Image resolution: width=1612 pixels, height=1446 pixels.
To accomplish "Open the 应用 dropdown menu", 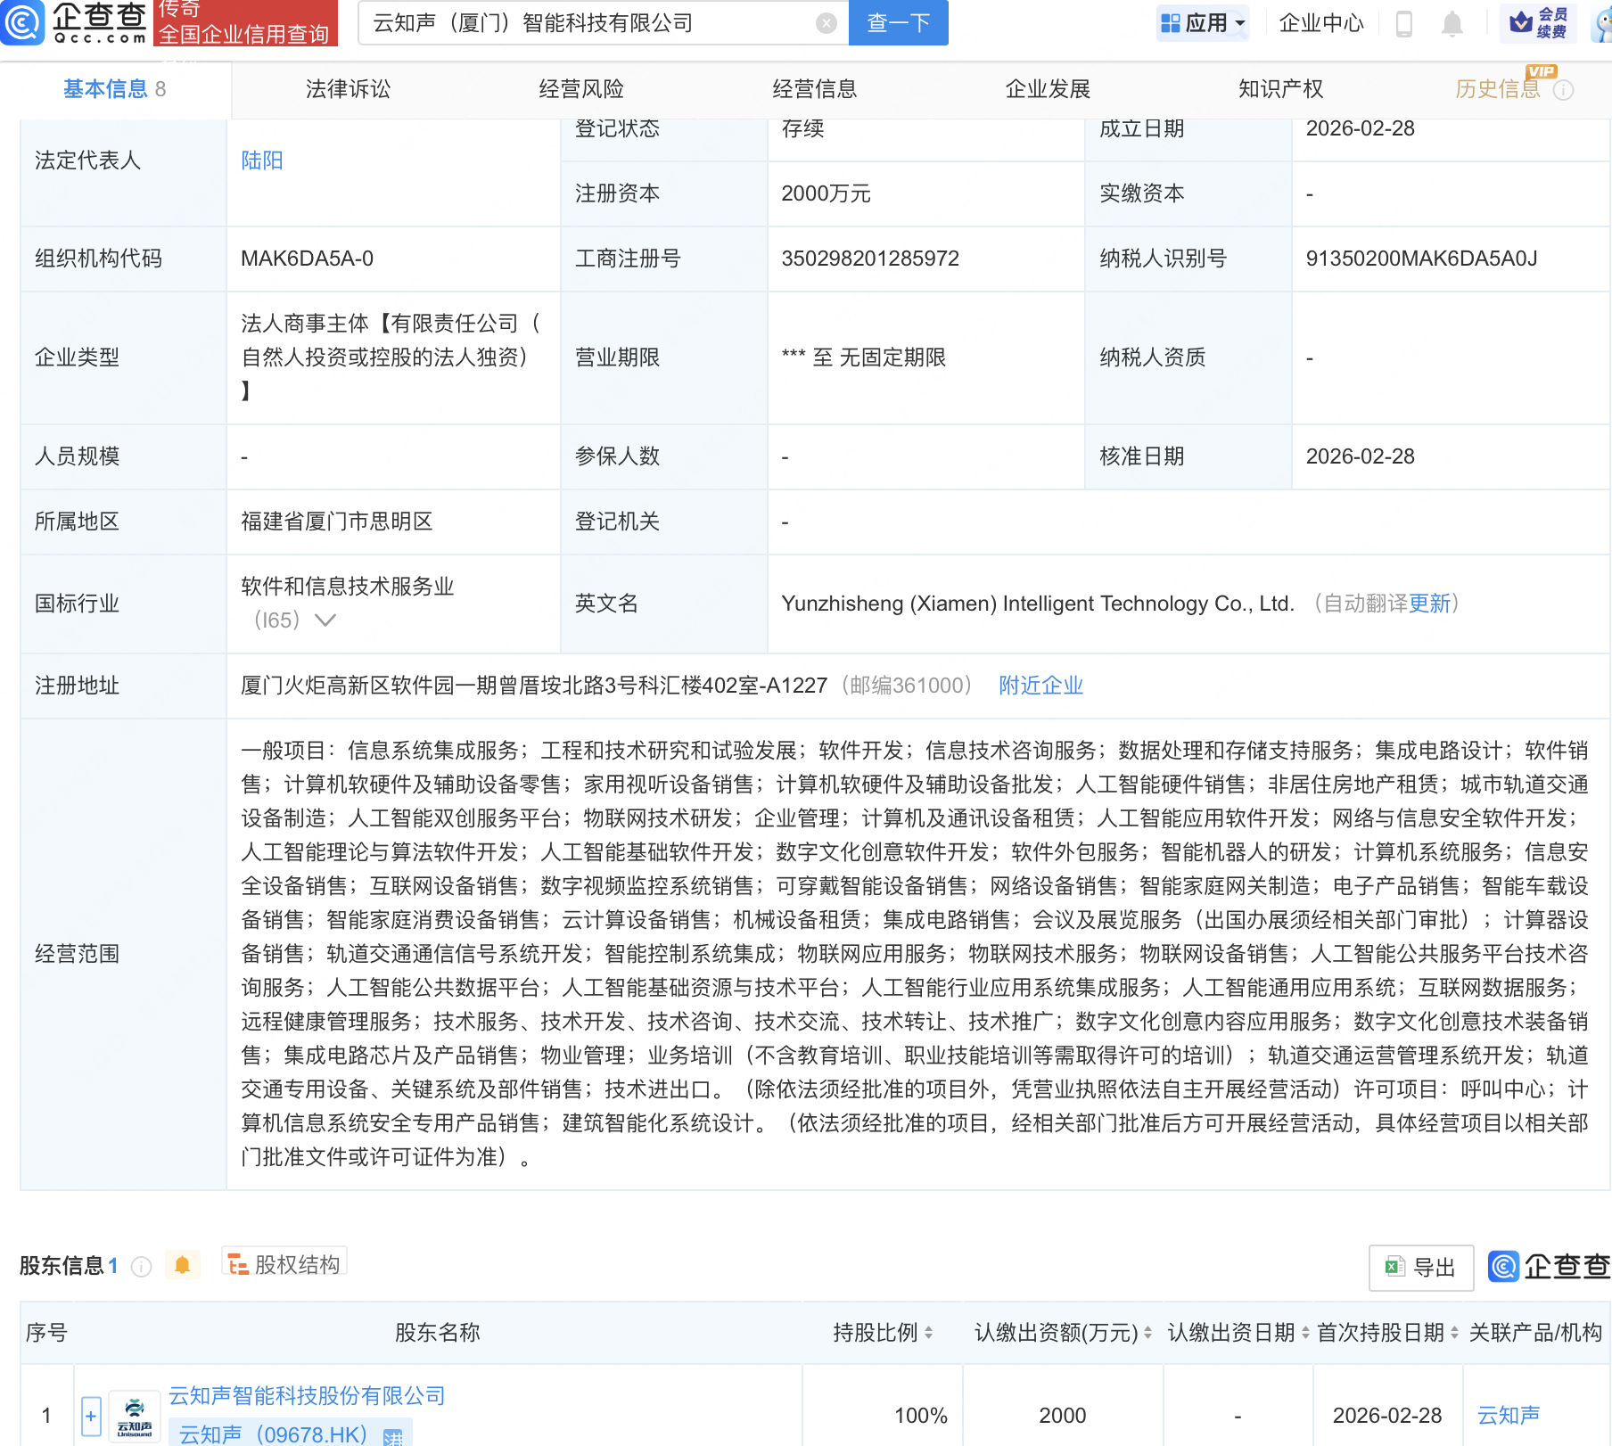I will (x=1203, y=23).
